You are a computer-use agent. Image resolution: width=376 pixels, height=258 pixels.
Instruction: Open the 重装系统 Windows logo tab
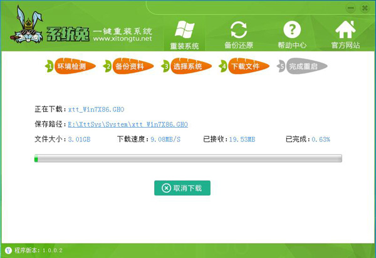click(x=184, y=35)
